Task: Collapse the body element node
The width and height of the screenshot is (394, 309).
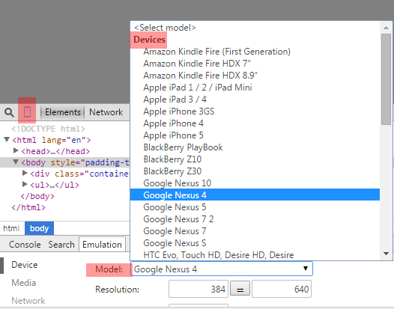Action: click(16, 162)
